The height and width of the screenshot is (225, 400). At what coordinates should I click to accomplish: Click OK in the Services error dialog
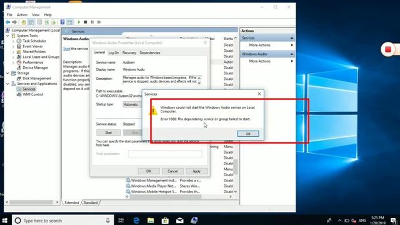(x=248, y=134)
